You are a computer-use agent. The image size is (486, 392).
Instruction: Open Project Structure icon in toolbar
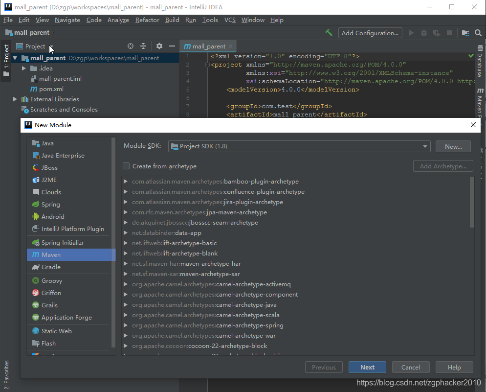pos(465,33)
